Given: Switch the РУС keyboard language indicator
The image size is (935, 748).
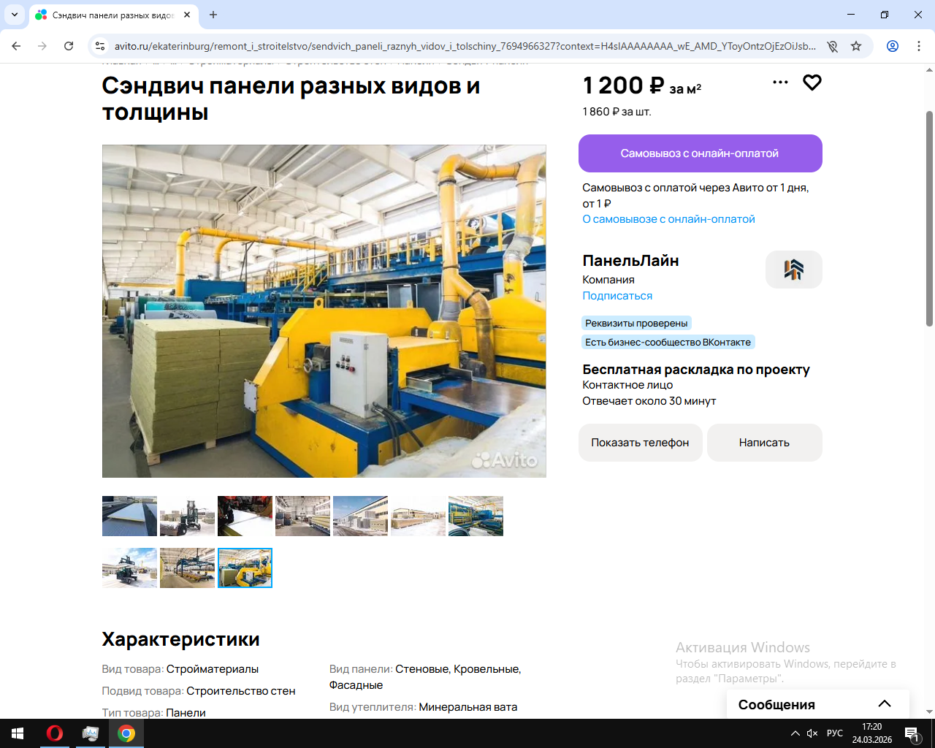Looking at the screenshot, I should click(835, 733).
